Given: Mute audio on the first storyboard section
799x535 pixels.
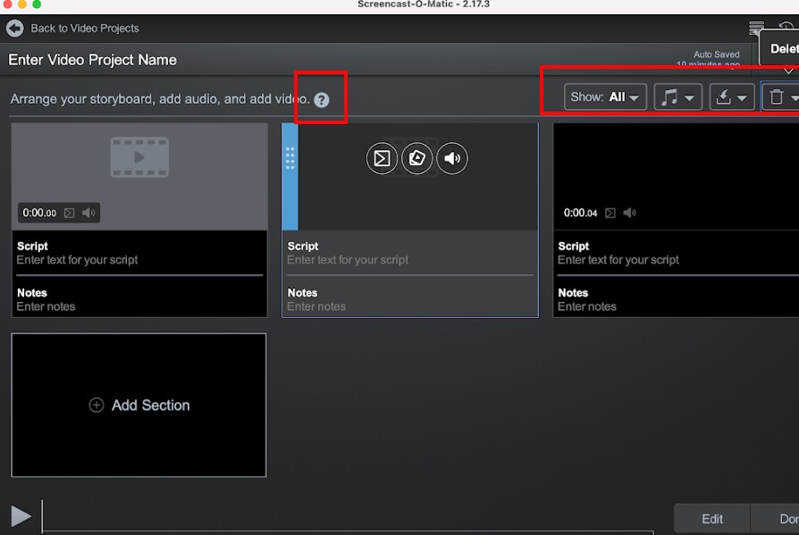Looking at the screenshot, I should [87, 213].
